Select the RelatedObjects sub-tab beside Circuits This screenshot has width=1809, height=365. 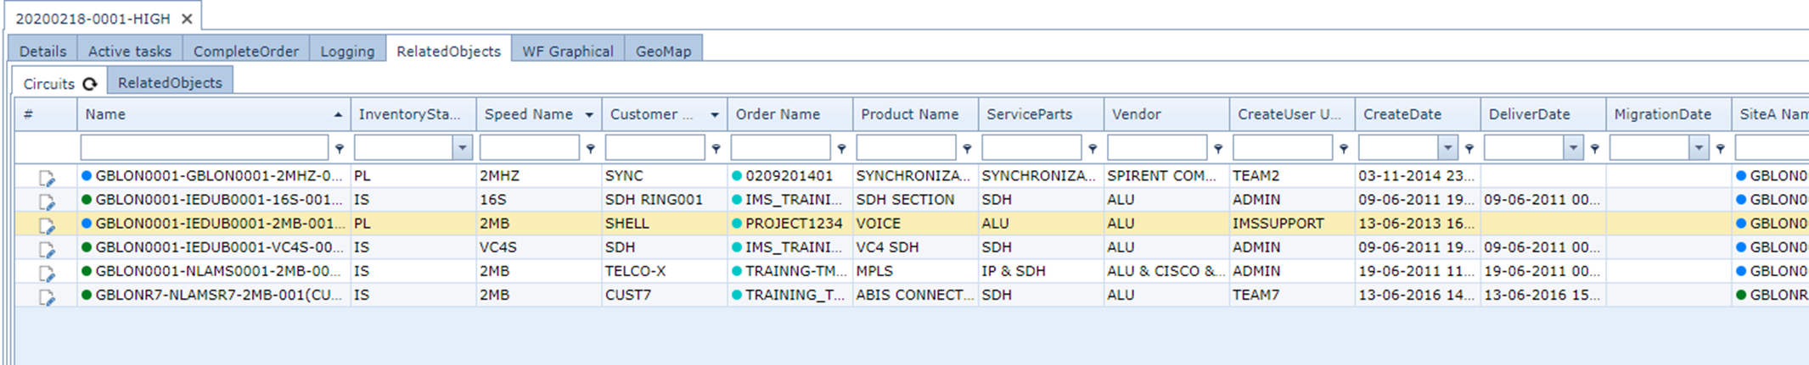pyautogui.click(x=170, y=82)
